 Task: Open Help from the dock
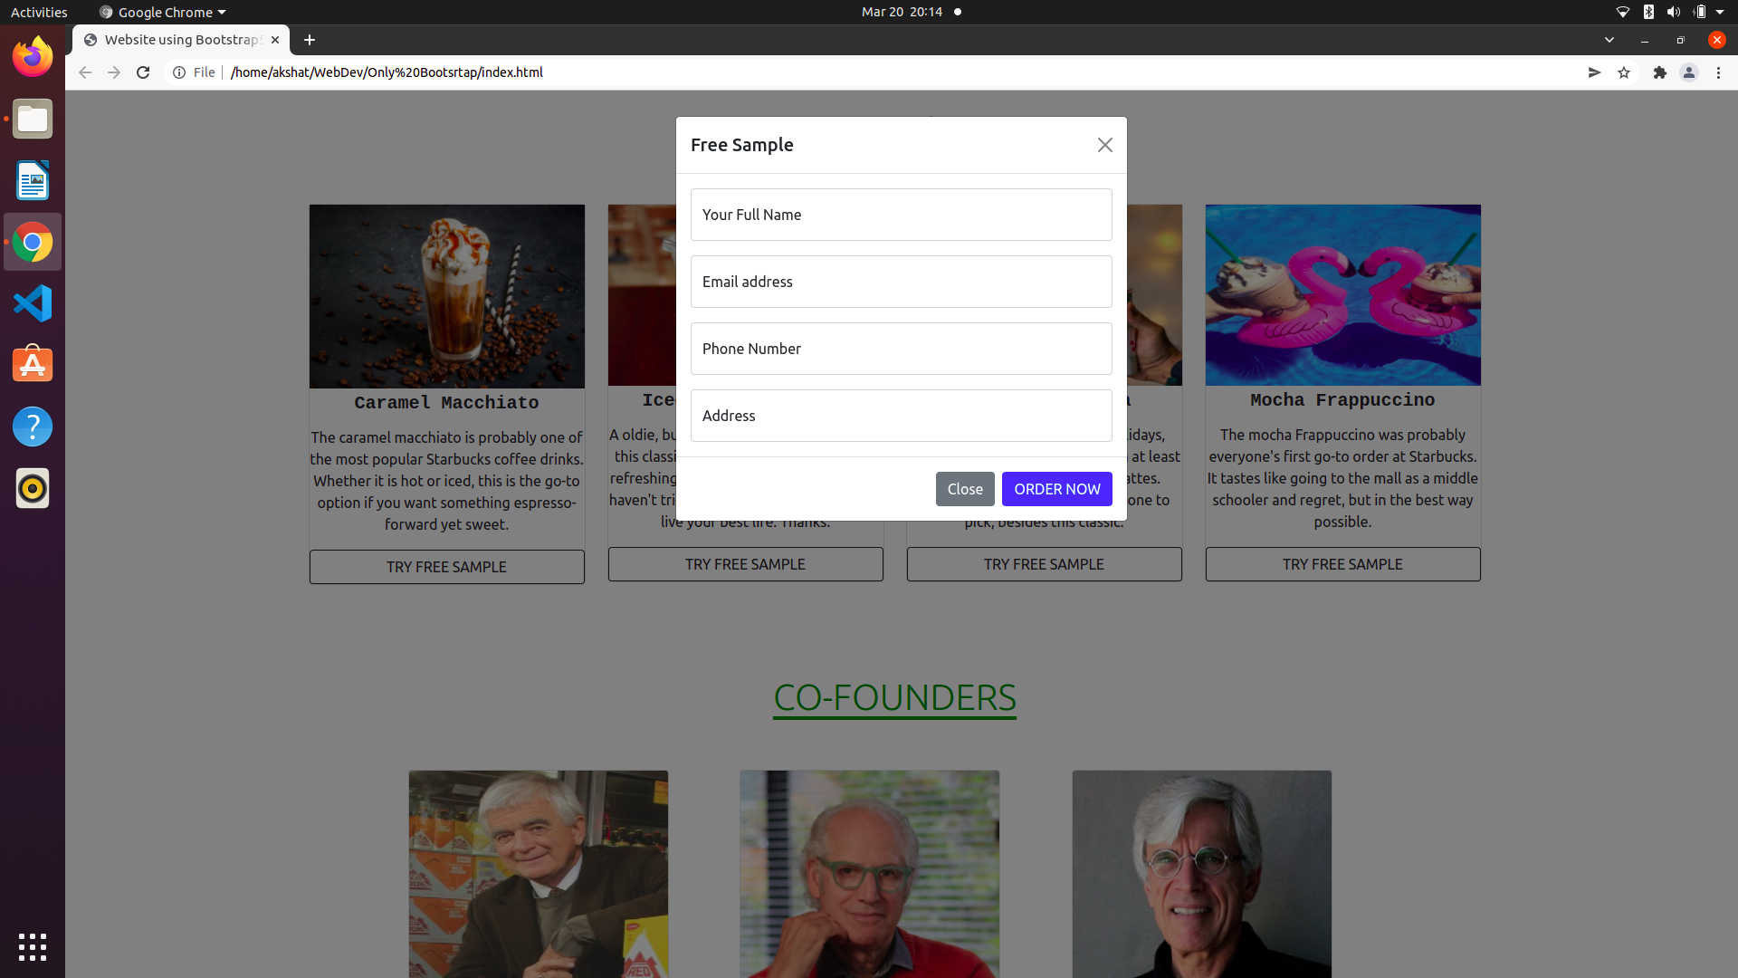click(x=33, y=427)
